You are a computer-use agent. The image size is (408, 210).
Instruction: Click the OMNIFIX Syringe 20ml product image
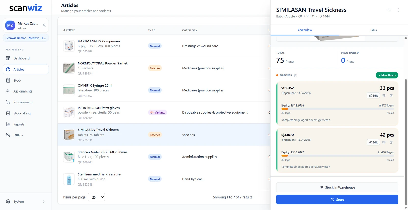69,90
